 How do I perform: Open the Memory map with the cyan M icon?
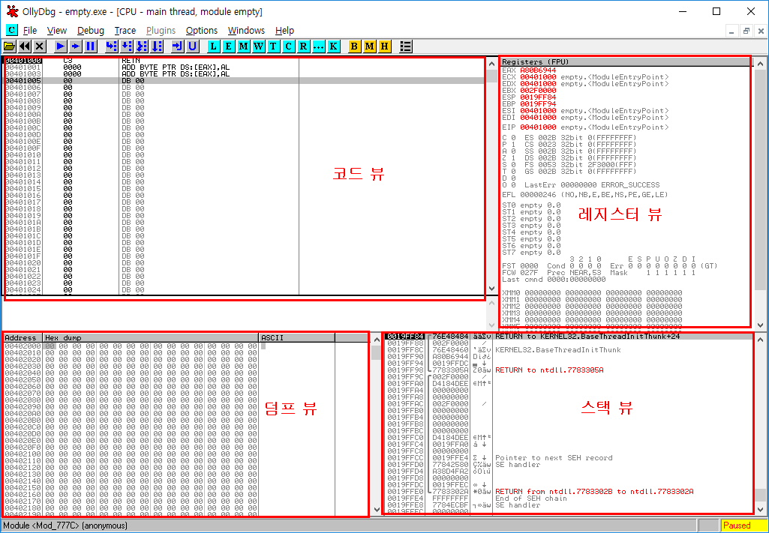point(244,46)
